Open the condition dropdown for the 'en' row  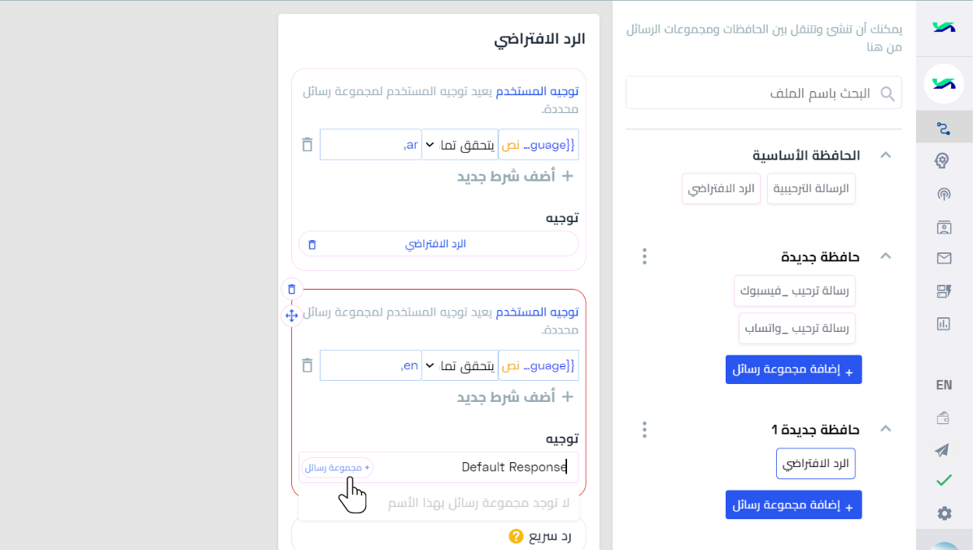tap(460, 365)
